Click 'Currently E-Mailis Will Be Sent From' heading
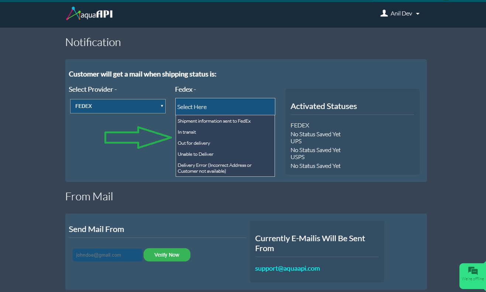 [x=310, y=243]
